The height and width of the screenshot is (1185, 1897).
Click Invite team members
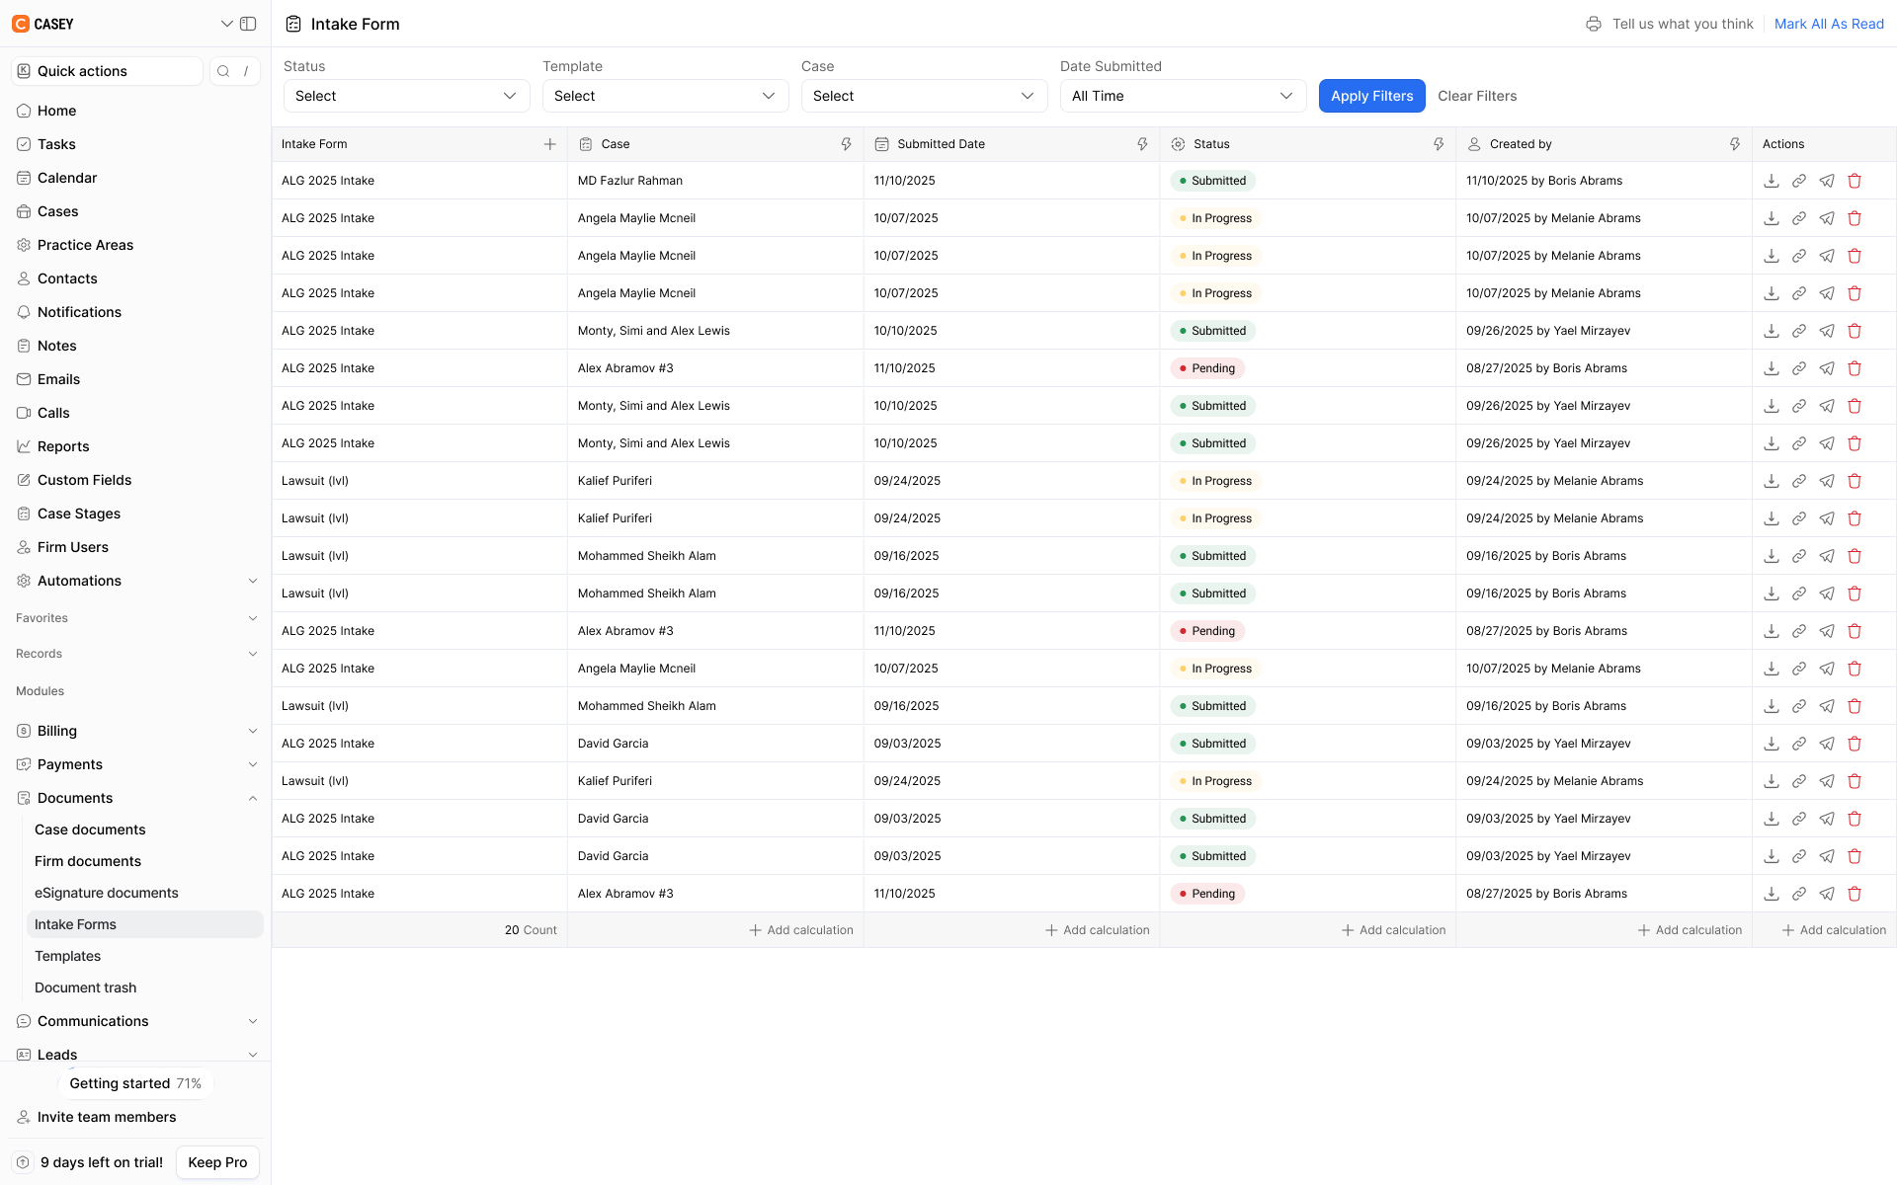pyautogui.click(x=107, y=1117)
